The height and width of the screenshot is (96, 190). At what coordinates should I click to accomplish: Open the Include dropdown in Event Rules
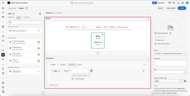click(54, 65)
